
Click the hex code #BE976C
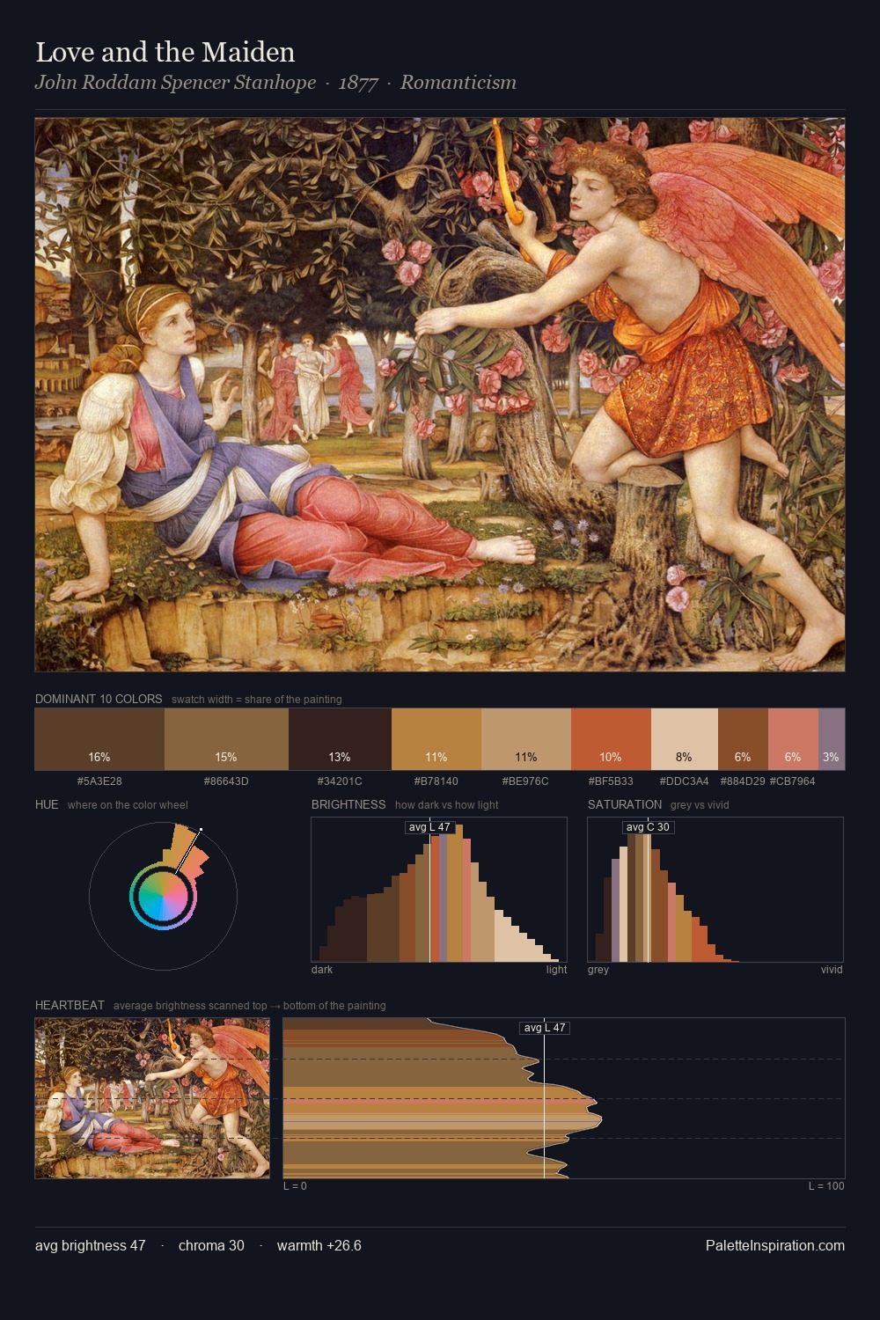pyautogui.click(x=526, y=781)
